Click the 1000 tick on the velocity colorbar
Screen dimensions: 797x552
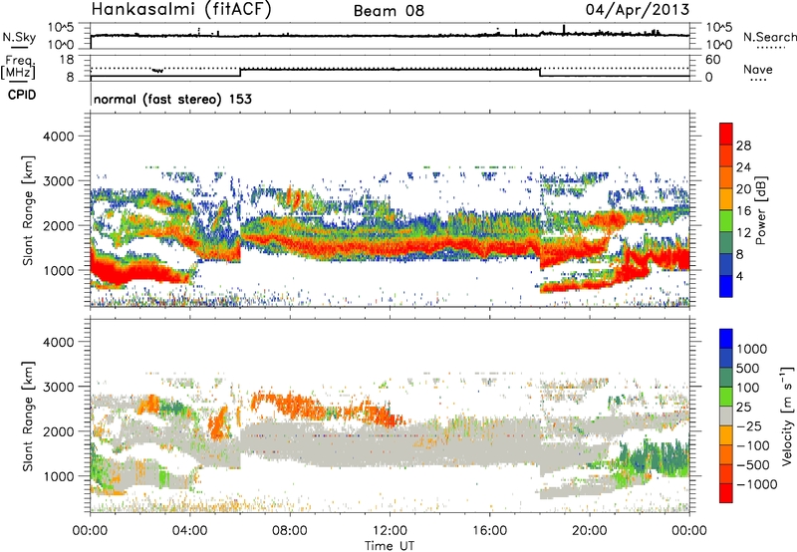752,349
